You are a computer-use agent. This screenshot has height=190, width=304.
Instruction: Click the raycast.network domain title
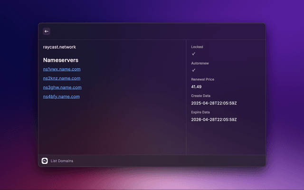click(x=59, y=47)
